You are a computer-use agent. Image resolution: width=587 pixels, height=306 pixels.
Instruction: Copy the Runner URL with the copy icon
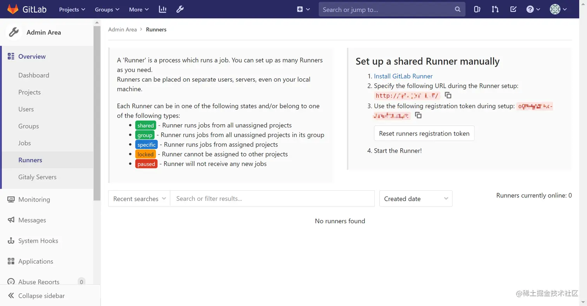[448, 95]
